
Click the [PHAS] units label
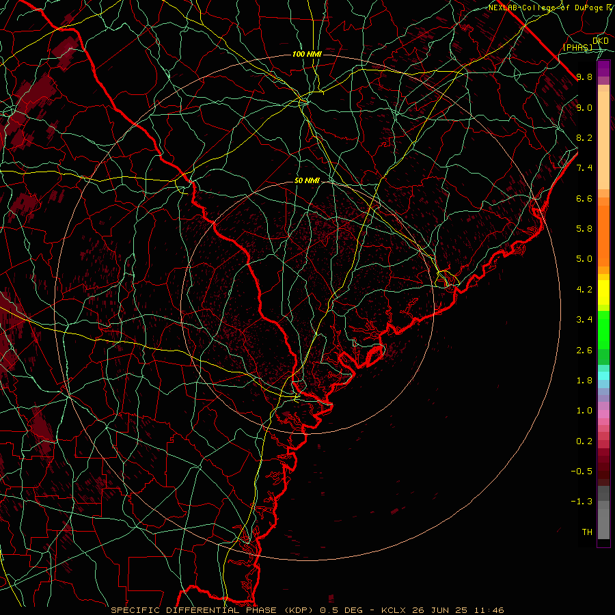coord(577,48)
